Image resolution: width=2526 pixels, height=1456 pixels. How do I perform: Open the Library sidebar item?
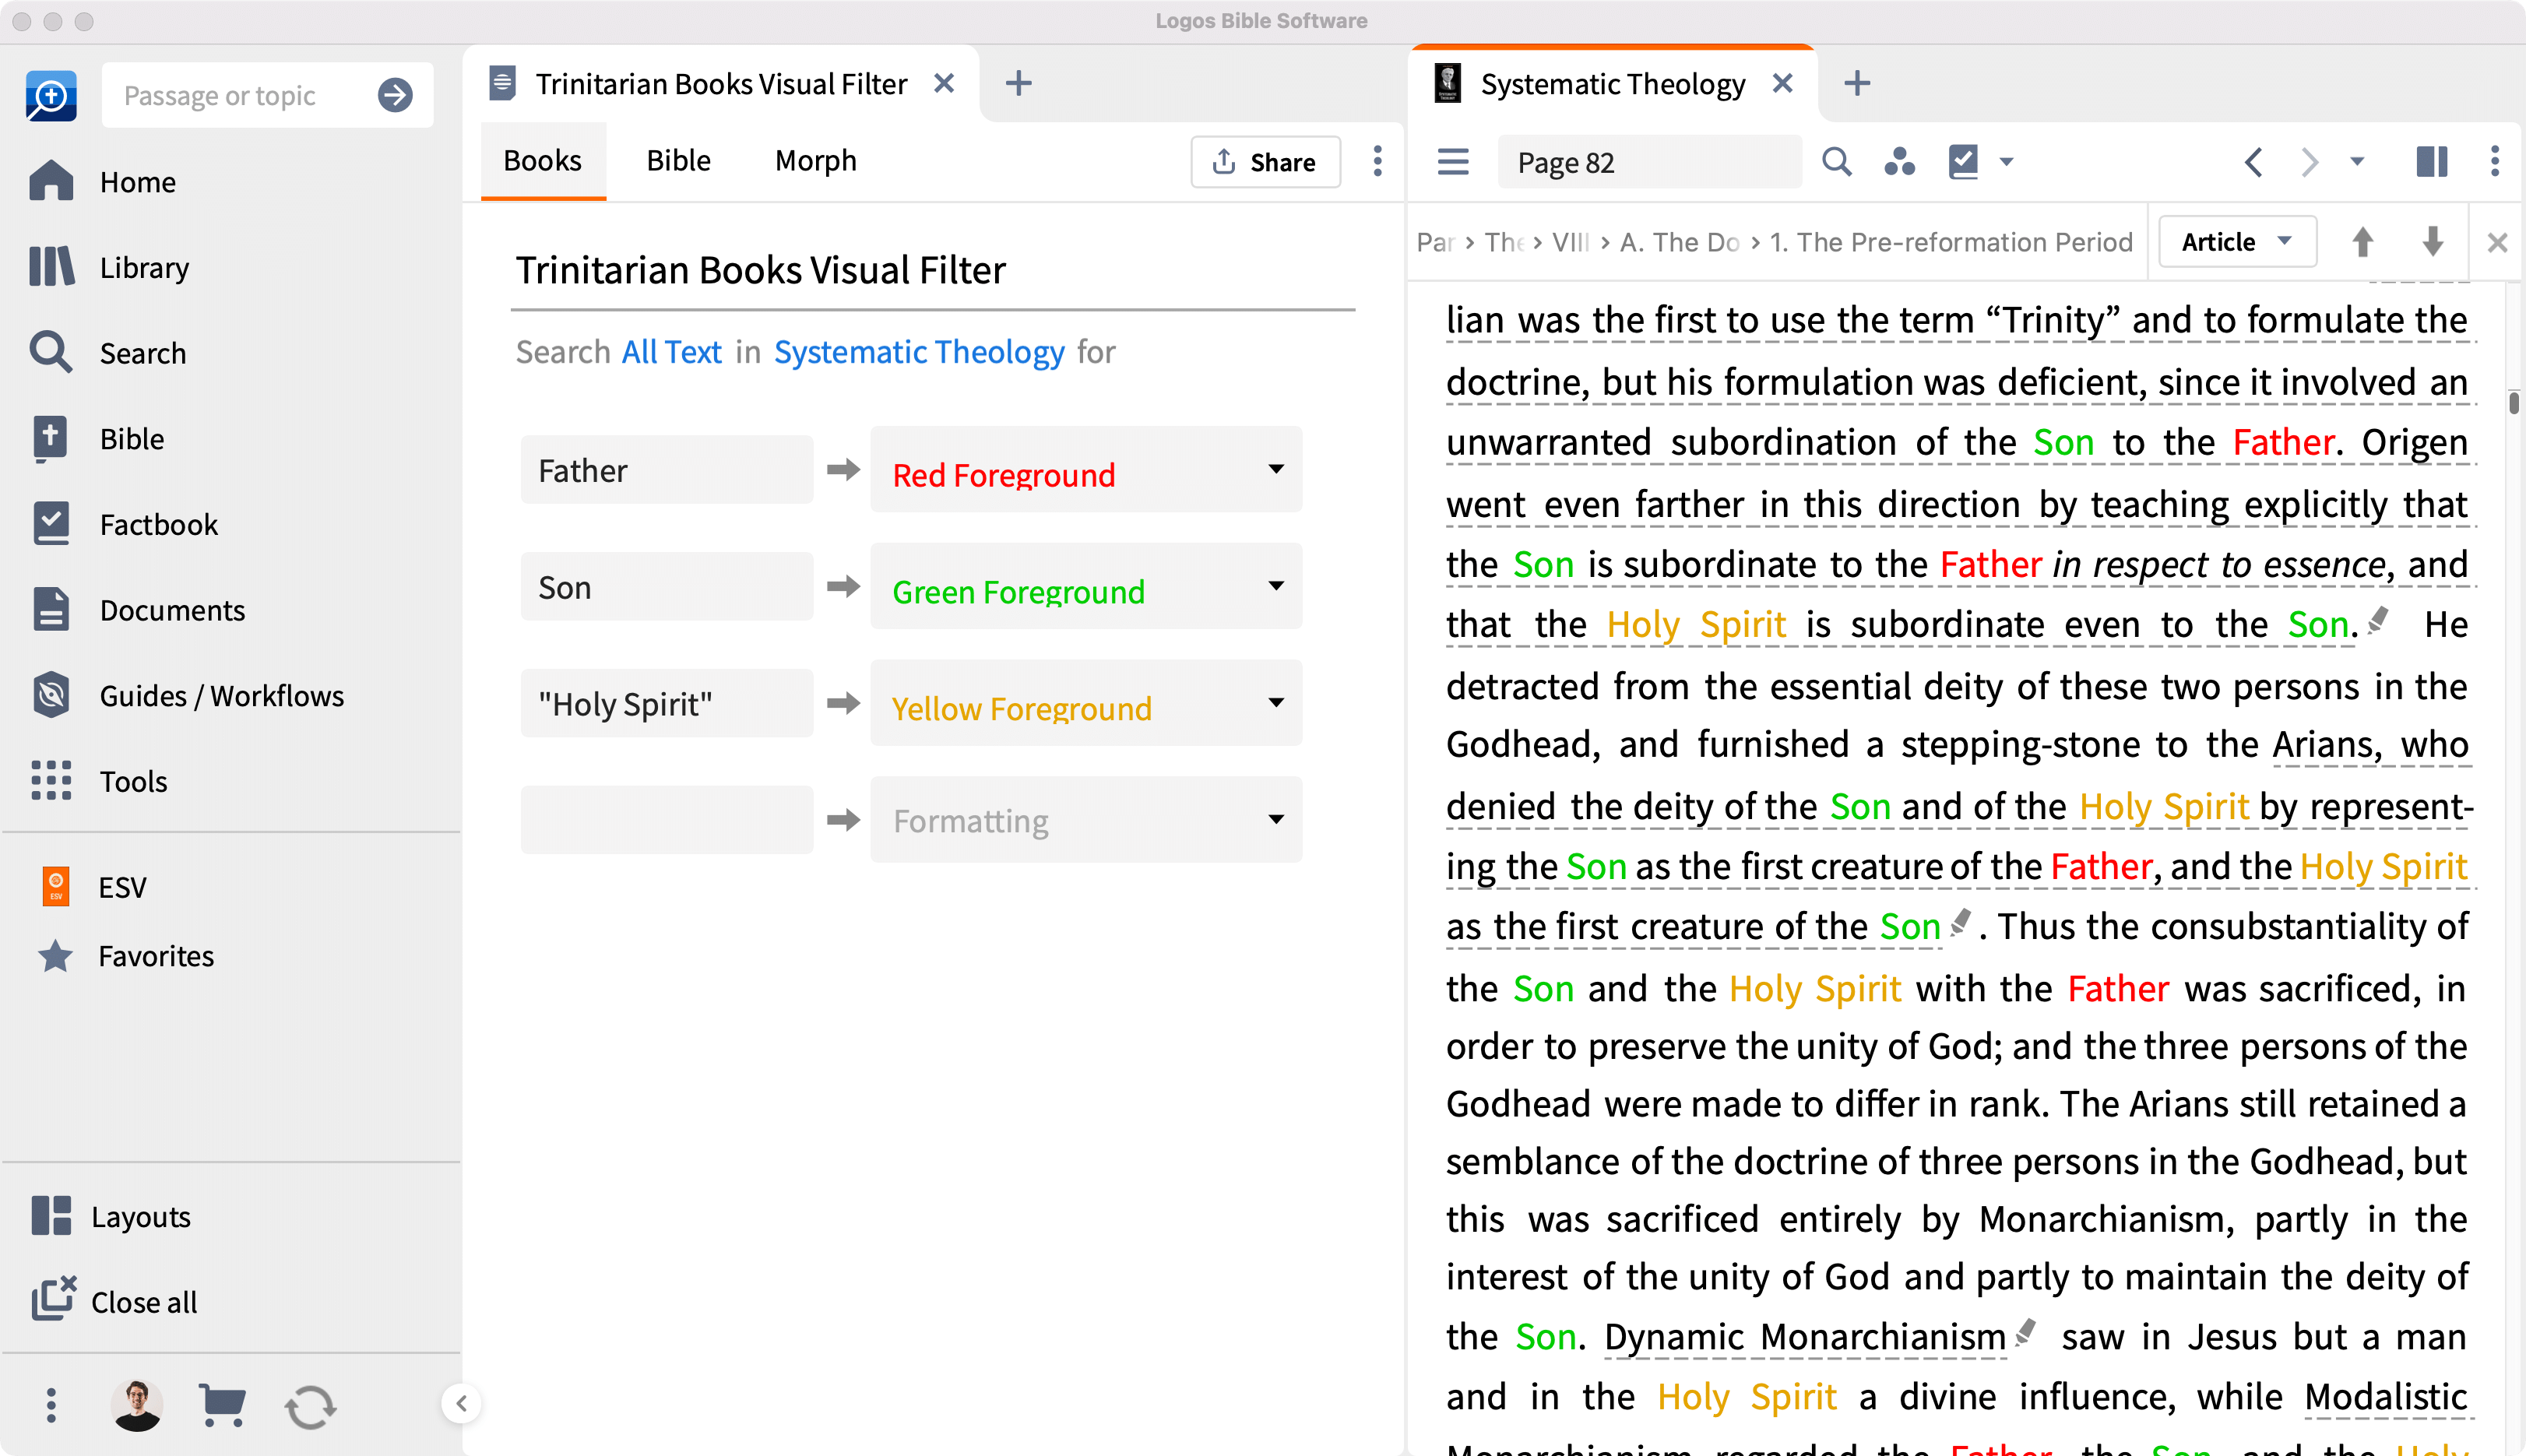pyautogui.click(x=109, y=267)
